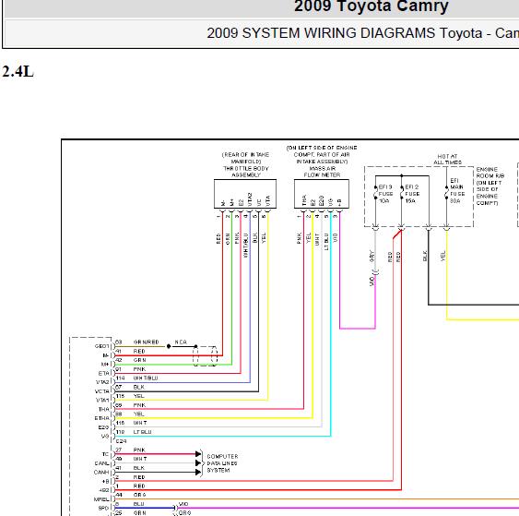Click the 'THROTTLE BODY ASSEMBLY' component label
This screenshot has width=519, height=516.
tap(245, 172)
